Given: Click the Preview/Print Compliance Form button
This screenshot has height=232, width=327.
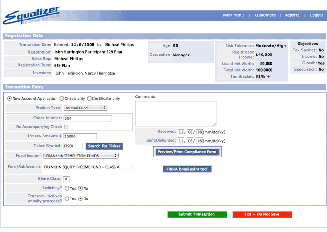Looking at the screenshot, I should pyautogui.click(x=186, y=152).
